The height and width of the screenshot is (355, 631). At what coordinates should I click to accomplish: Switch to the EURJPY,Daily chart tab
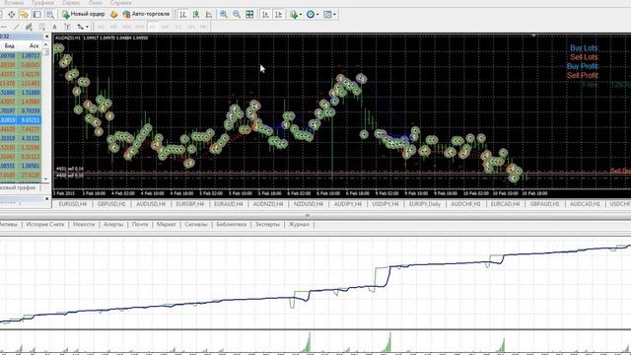click(425, 204)
